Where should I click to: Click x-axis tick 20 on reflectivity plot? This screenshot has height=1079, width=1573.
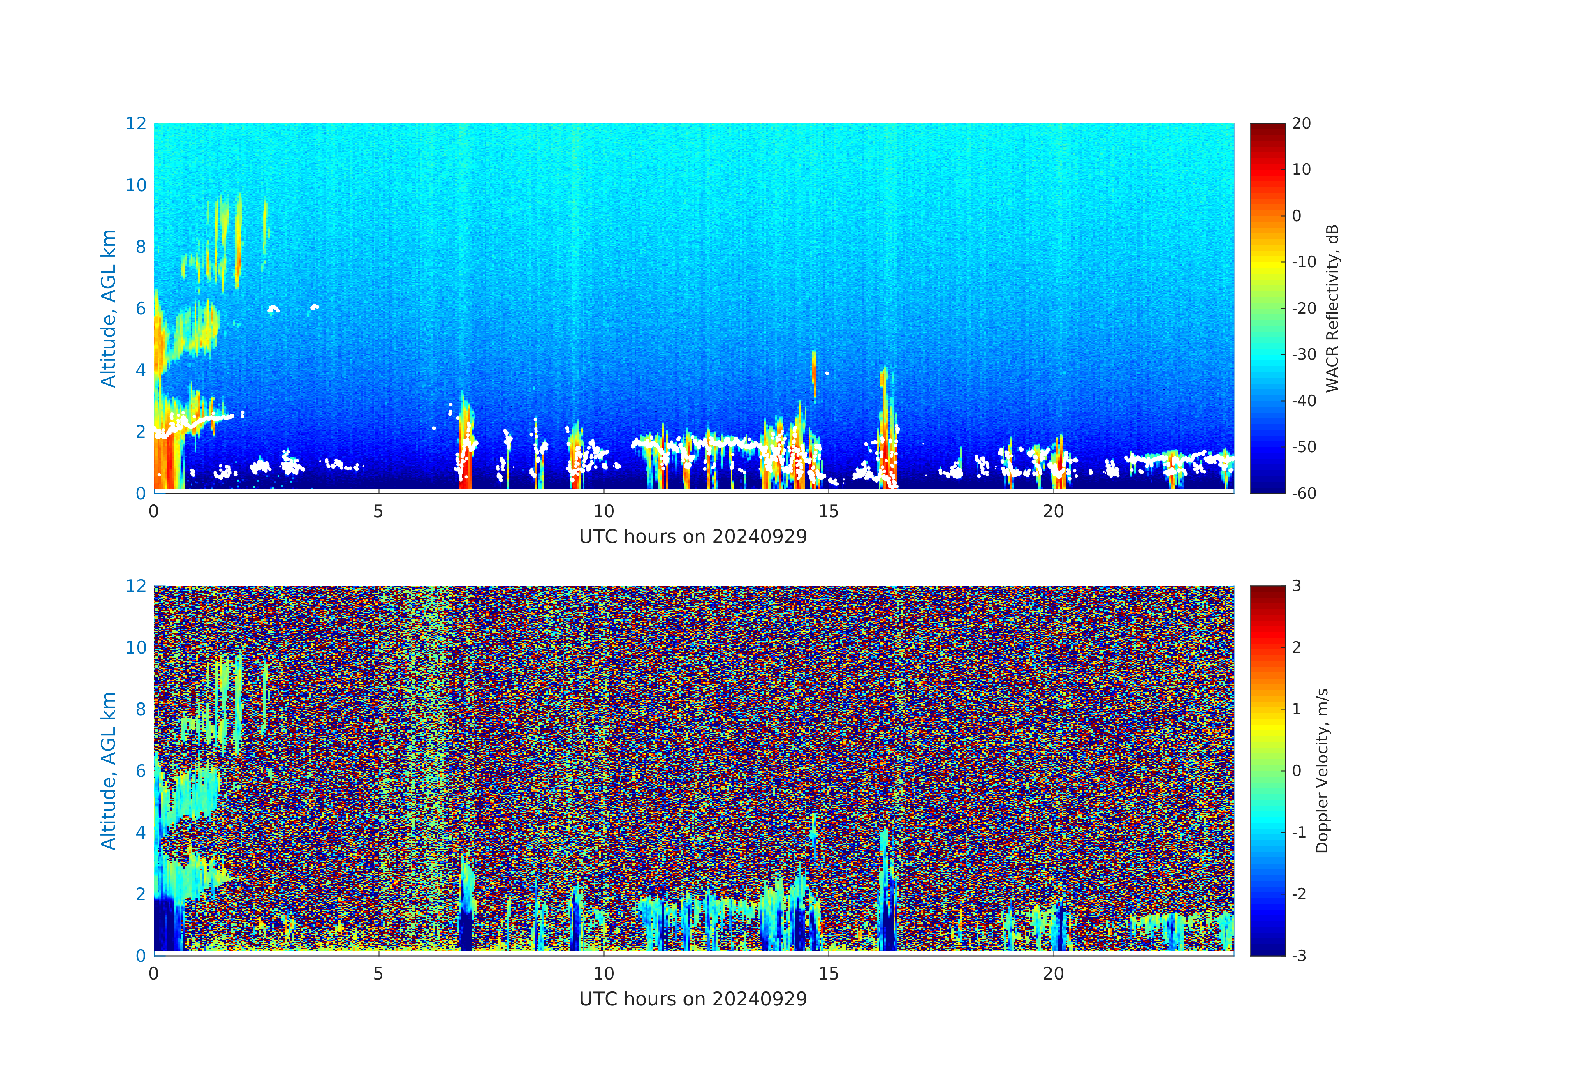(1053, 511)
